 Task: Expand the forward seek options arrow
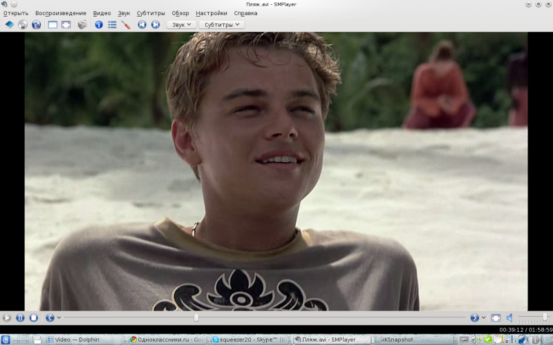[483, 317]
